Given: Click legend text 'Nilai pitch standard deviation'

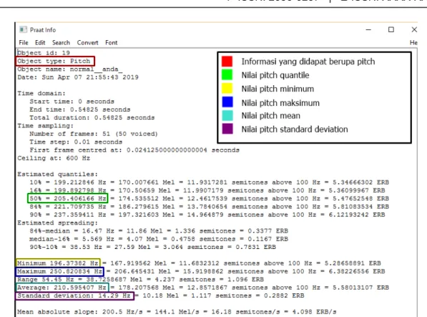Looking at the screenshot, I should pyautogui.click(x=295, y=130).
